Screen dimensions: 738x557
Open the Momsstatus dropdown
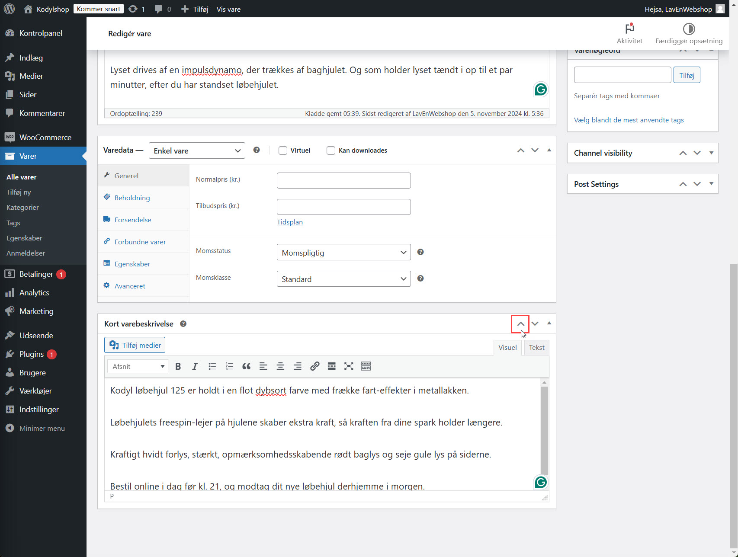pos(343,252)
